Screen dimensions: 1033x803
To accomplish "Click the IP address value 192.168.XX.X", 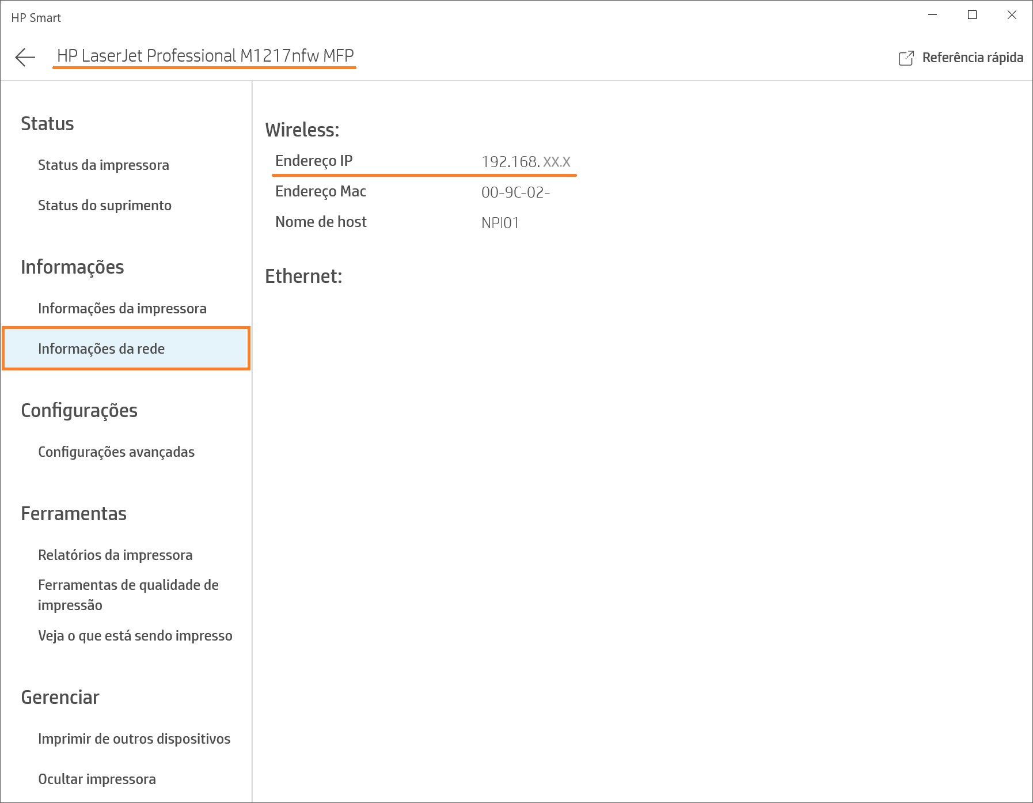I will coord(526,162).
